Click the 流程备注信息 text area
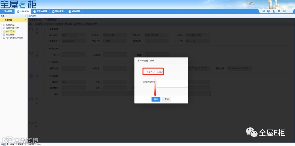 click(x=172, y=84)
